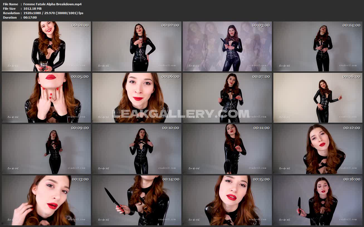364x227 pixels.
Task: Click the file name ending in .mp4
Action: [52, 4]
